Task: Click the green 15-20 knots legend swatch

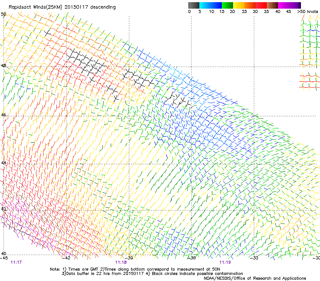Action: tap(227, 5)
